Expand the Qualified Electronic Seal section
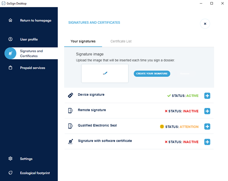228x181 pixels. click(207, 127)
